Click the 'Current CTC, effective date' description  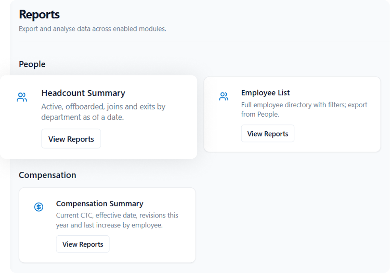pyautogui.click(x=117, y=220)
